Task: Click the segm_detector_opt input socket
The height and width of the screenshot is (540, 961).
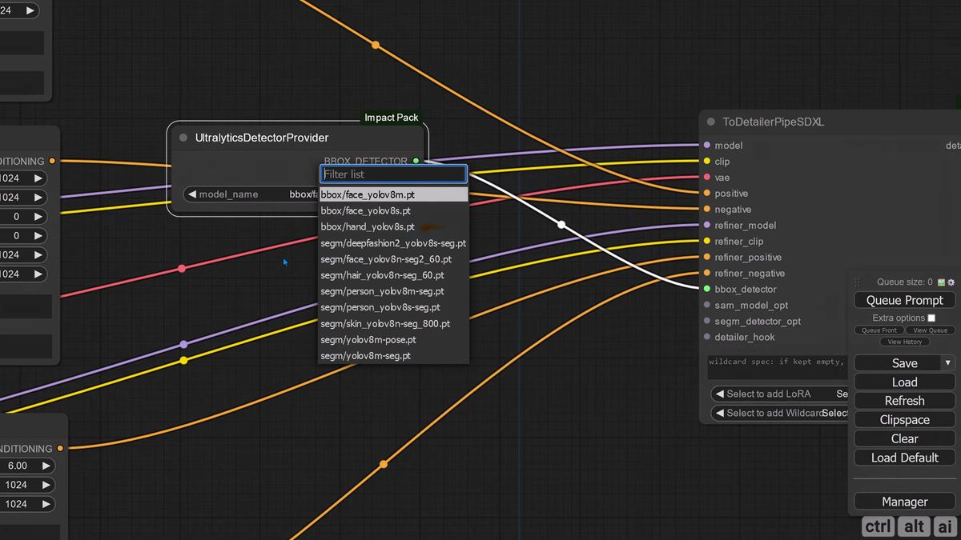Action: pyautogui.click(x=707, y=321)
